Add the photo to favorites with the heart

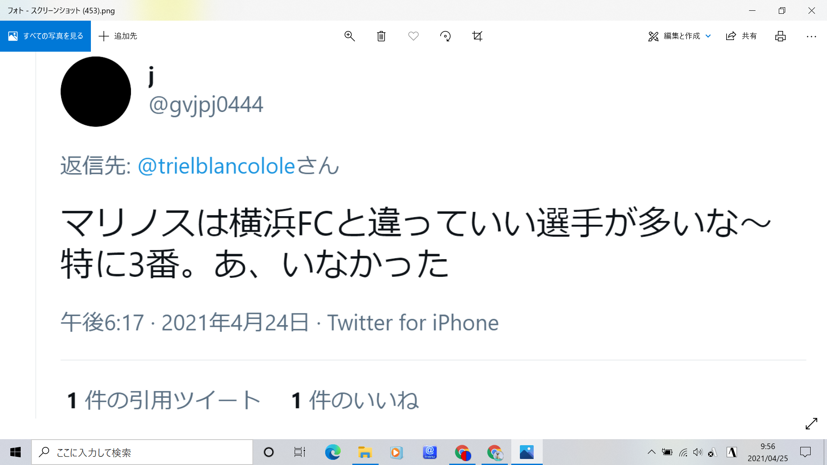413,36
